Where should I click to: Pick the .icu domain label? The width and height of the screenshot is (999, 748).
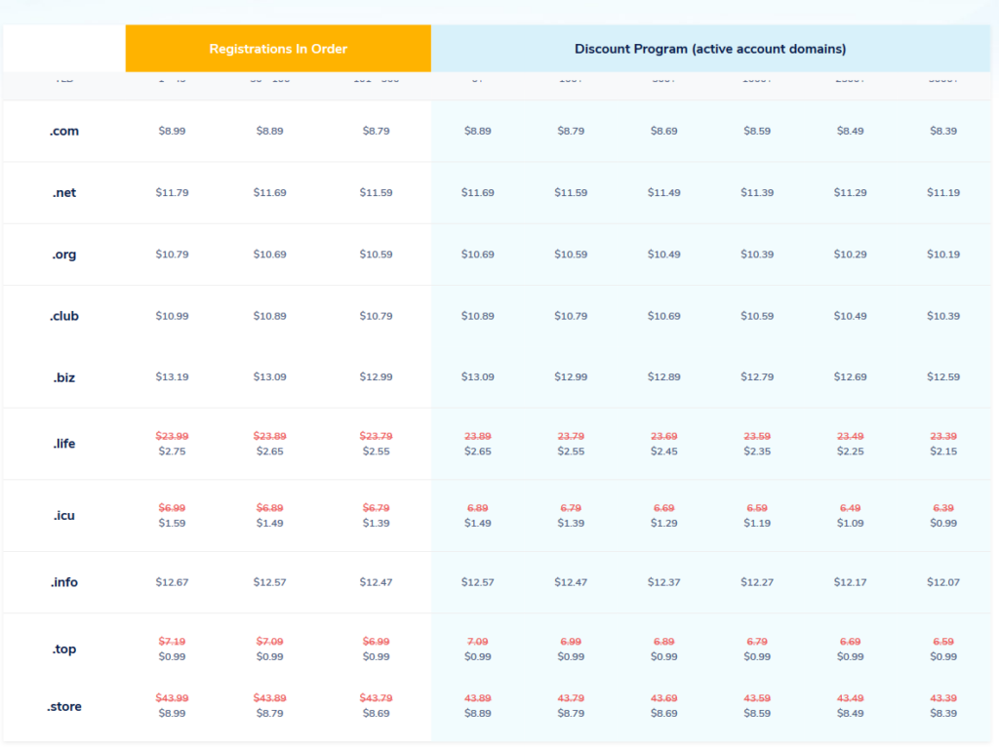64,515
